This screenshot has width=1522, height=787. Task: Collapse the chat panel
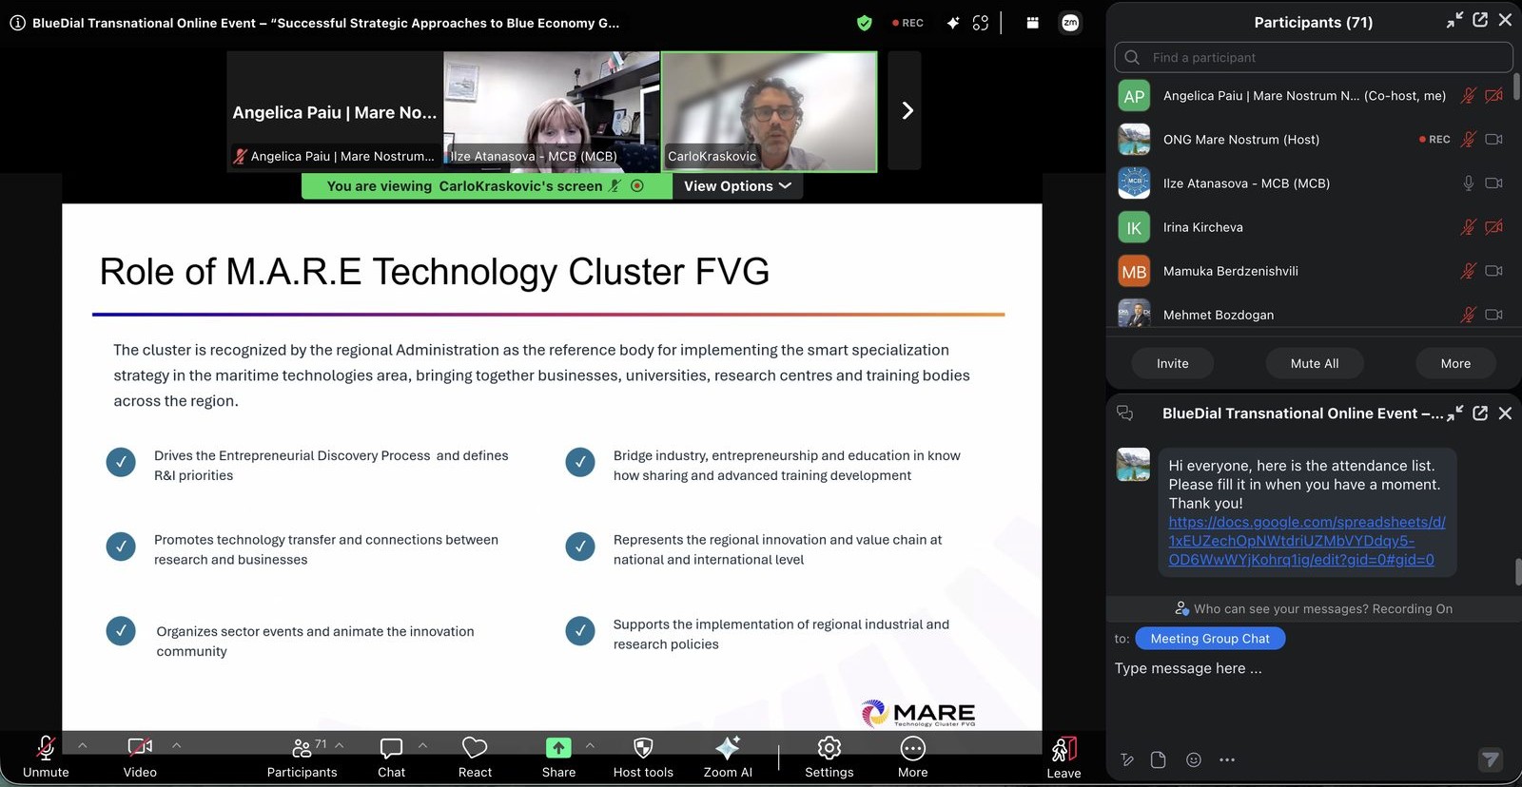[1454, 413]
